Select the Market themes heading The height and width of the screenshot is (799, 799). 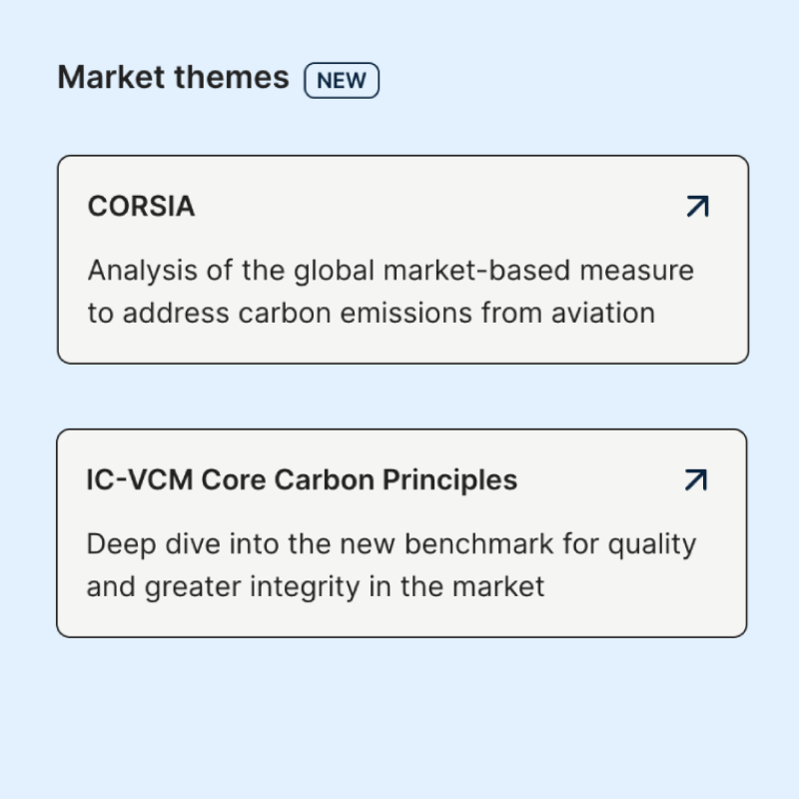pos(173,78)
